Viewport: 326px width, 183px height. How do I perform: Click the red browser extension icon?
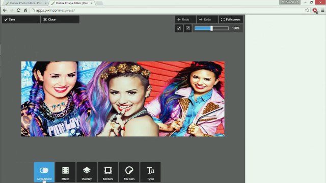click(315, 10)
